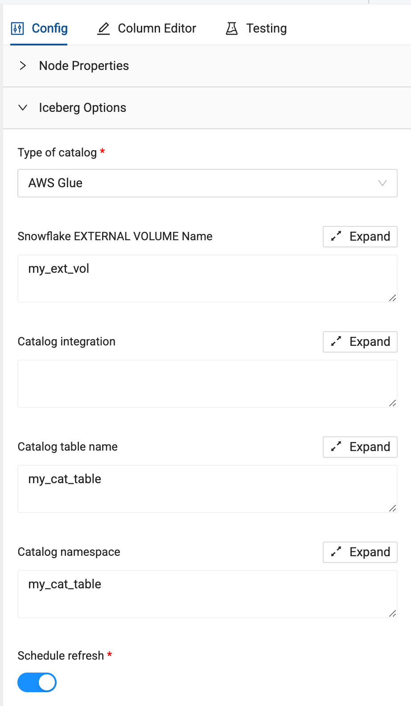Click the Column Editor pencil icon

coord(103,29)
